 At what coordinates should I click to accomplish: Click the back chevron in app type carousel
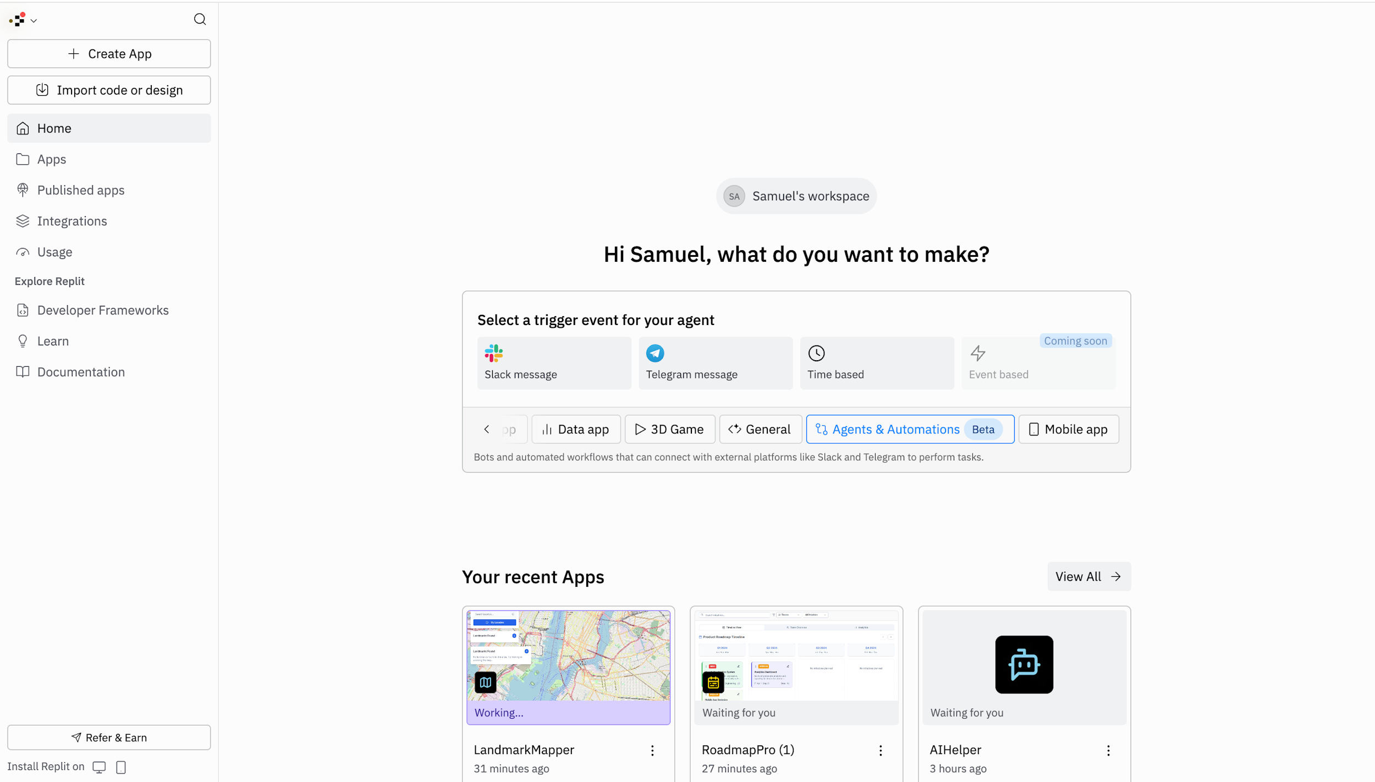(x=486, y=429)
